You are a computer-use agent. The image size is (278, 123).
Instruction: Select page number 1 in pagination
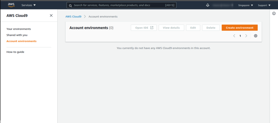coord(240,36)
